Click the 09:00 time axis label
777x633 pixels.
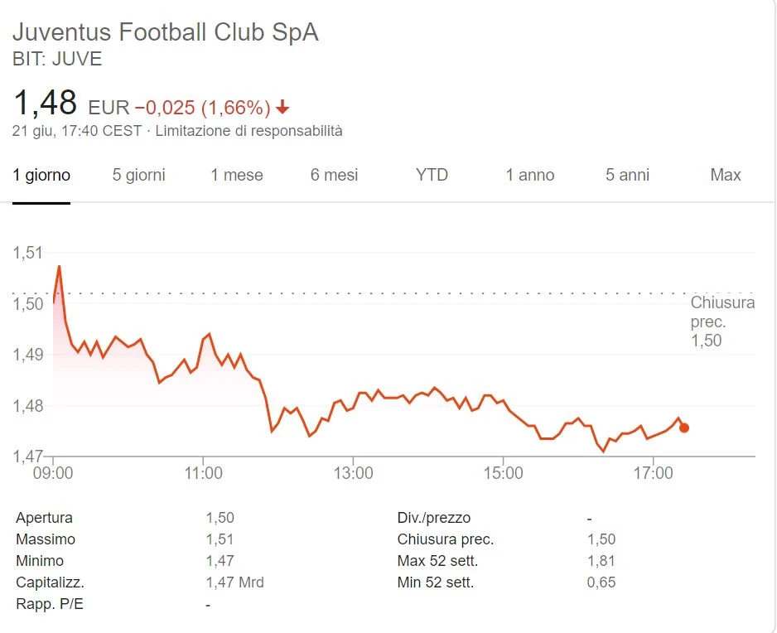tap(53, 473)
